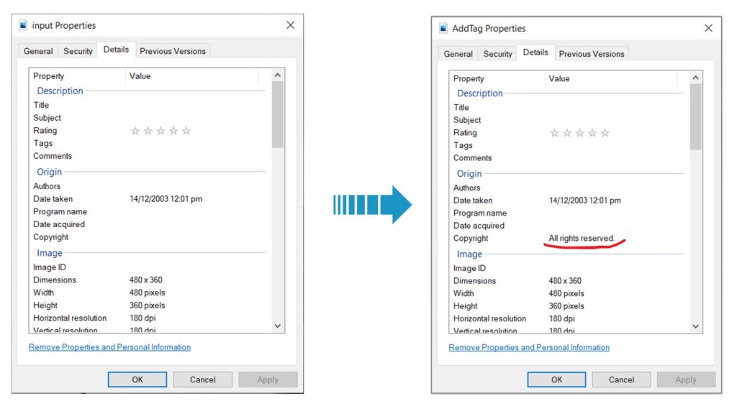Close the input Properties dialog
This screenshot has width=737, height=409.
290,25
